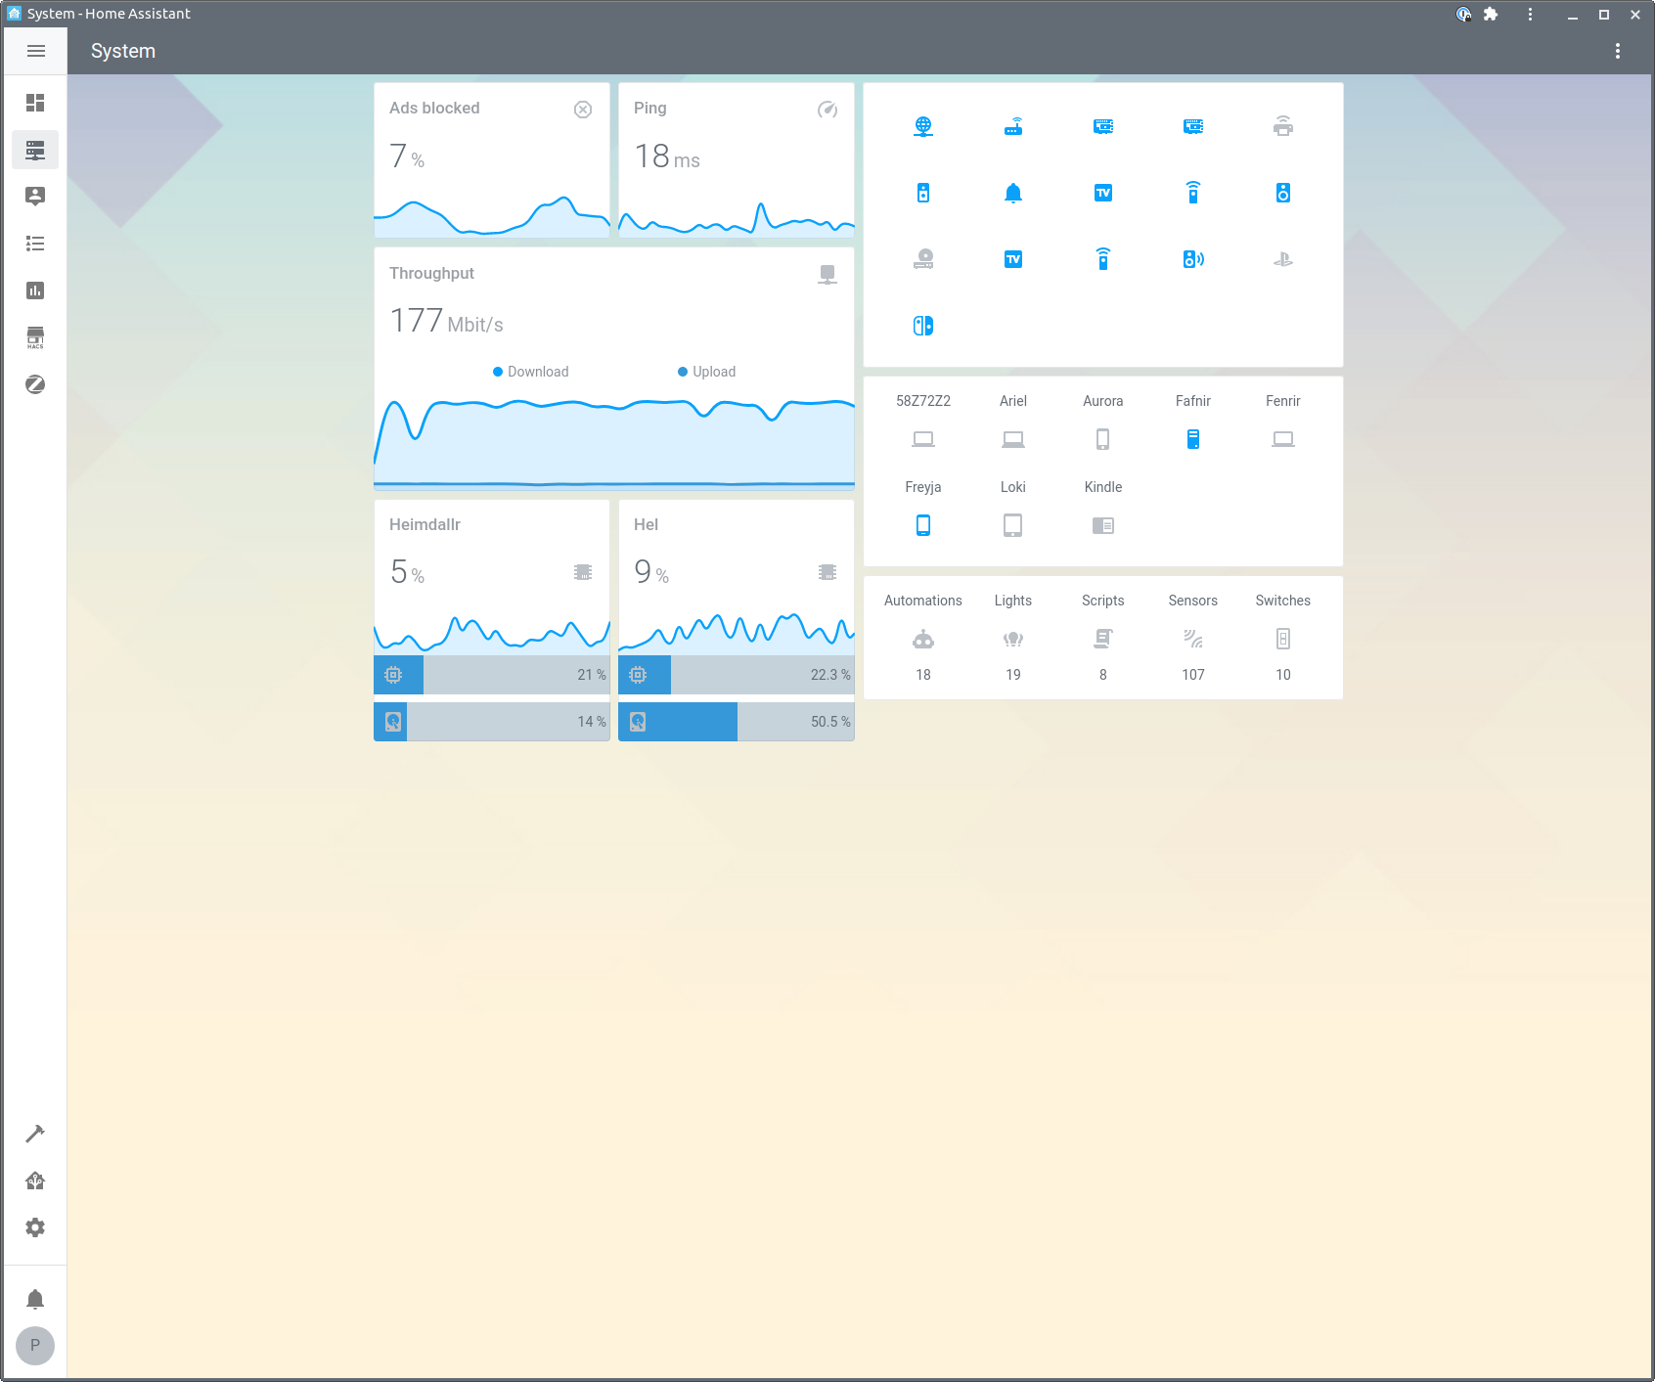Open the Logbook list icon
The image size is (1655, 1382).
[35, 244]
